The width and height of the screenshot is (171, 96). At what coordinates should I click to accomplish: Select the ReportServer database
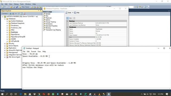click(x=15, y=34)
